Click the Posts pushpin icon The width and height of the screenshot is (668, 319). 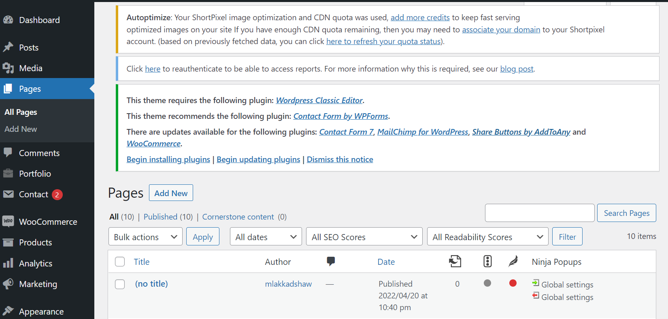coord(8,47)
